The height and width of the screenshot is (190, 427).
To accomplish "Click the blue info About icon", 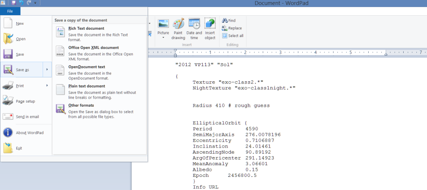I will [8, 133].
